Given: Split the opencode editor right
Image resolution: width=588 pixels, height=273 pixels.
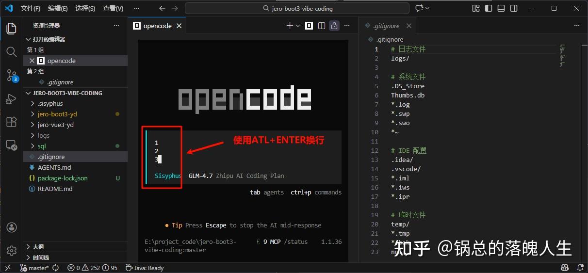Looking at the screenshot, I should click(322, 26).
